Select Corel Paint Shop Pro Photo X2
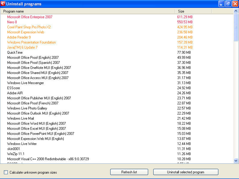 pyautogui.click(x=29, y=27)
